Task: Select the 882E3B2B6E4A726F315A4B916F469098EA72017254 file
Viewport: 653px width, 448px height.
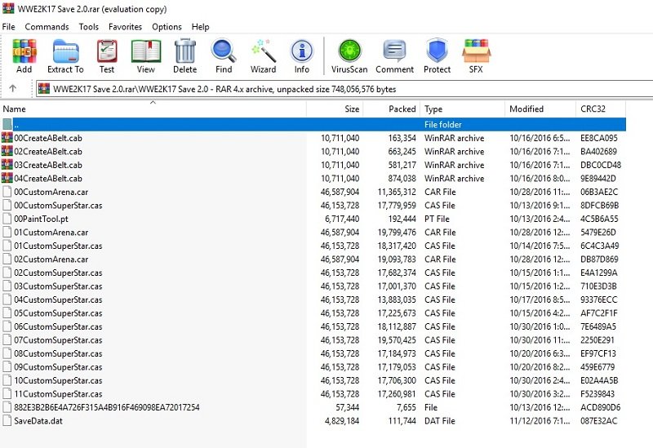Action: pos(107,407)
